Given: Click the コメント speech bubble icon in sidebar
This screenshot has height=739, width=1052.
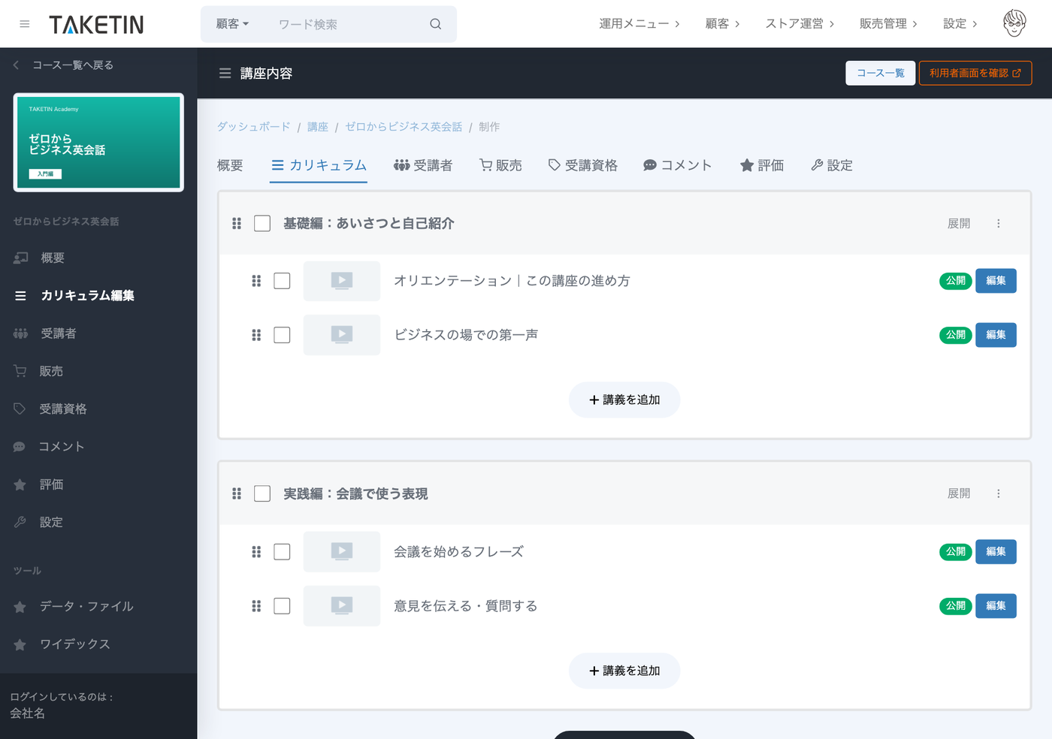Looking at the screenshot, I should click(20, 447).
